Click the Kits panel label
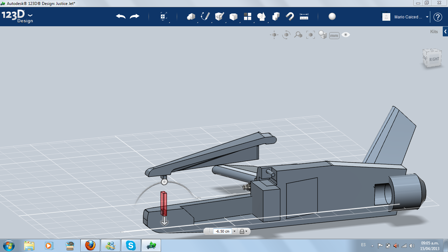This screenshot has width=448, height=252. point(434,32)
